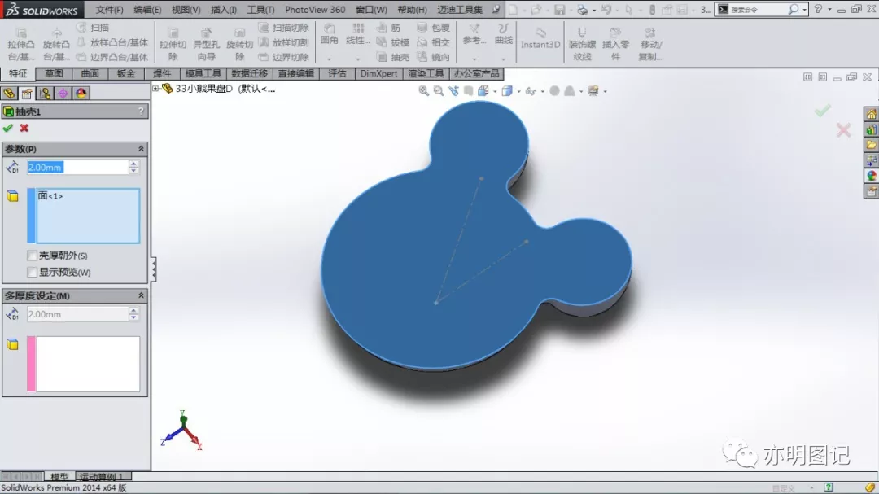Open the Apply Scene dropdown arrow

pos(581,91)
